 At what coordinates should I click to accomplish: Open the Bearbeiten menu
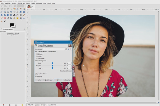point(8,3)
